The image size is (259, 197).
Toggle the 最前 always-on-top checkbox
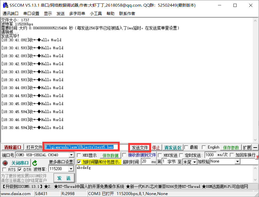pos(186,147)
